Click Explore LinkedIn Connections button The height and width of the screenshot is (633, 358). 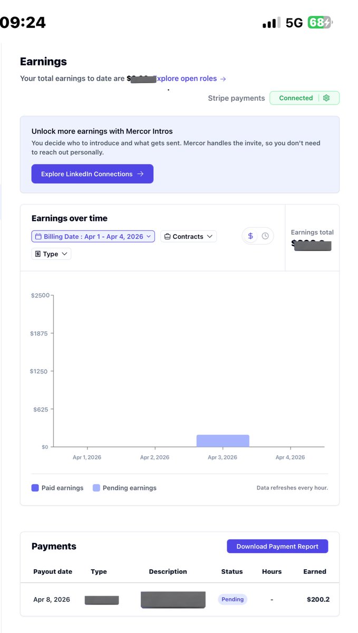tap(92, 174)
